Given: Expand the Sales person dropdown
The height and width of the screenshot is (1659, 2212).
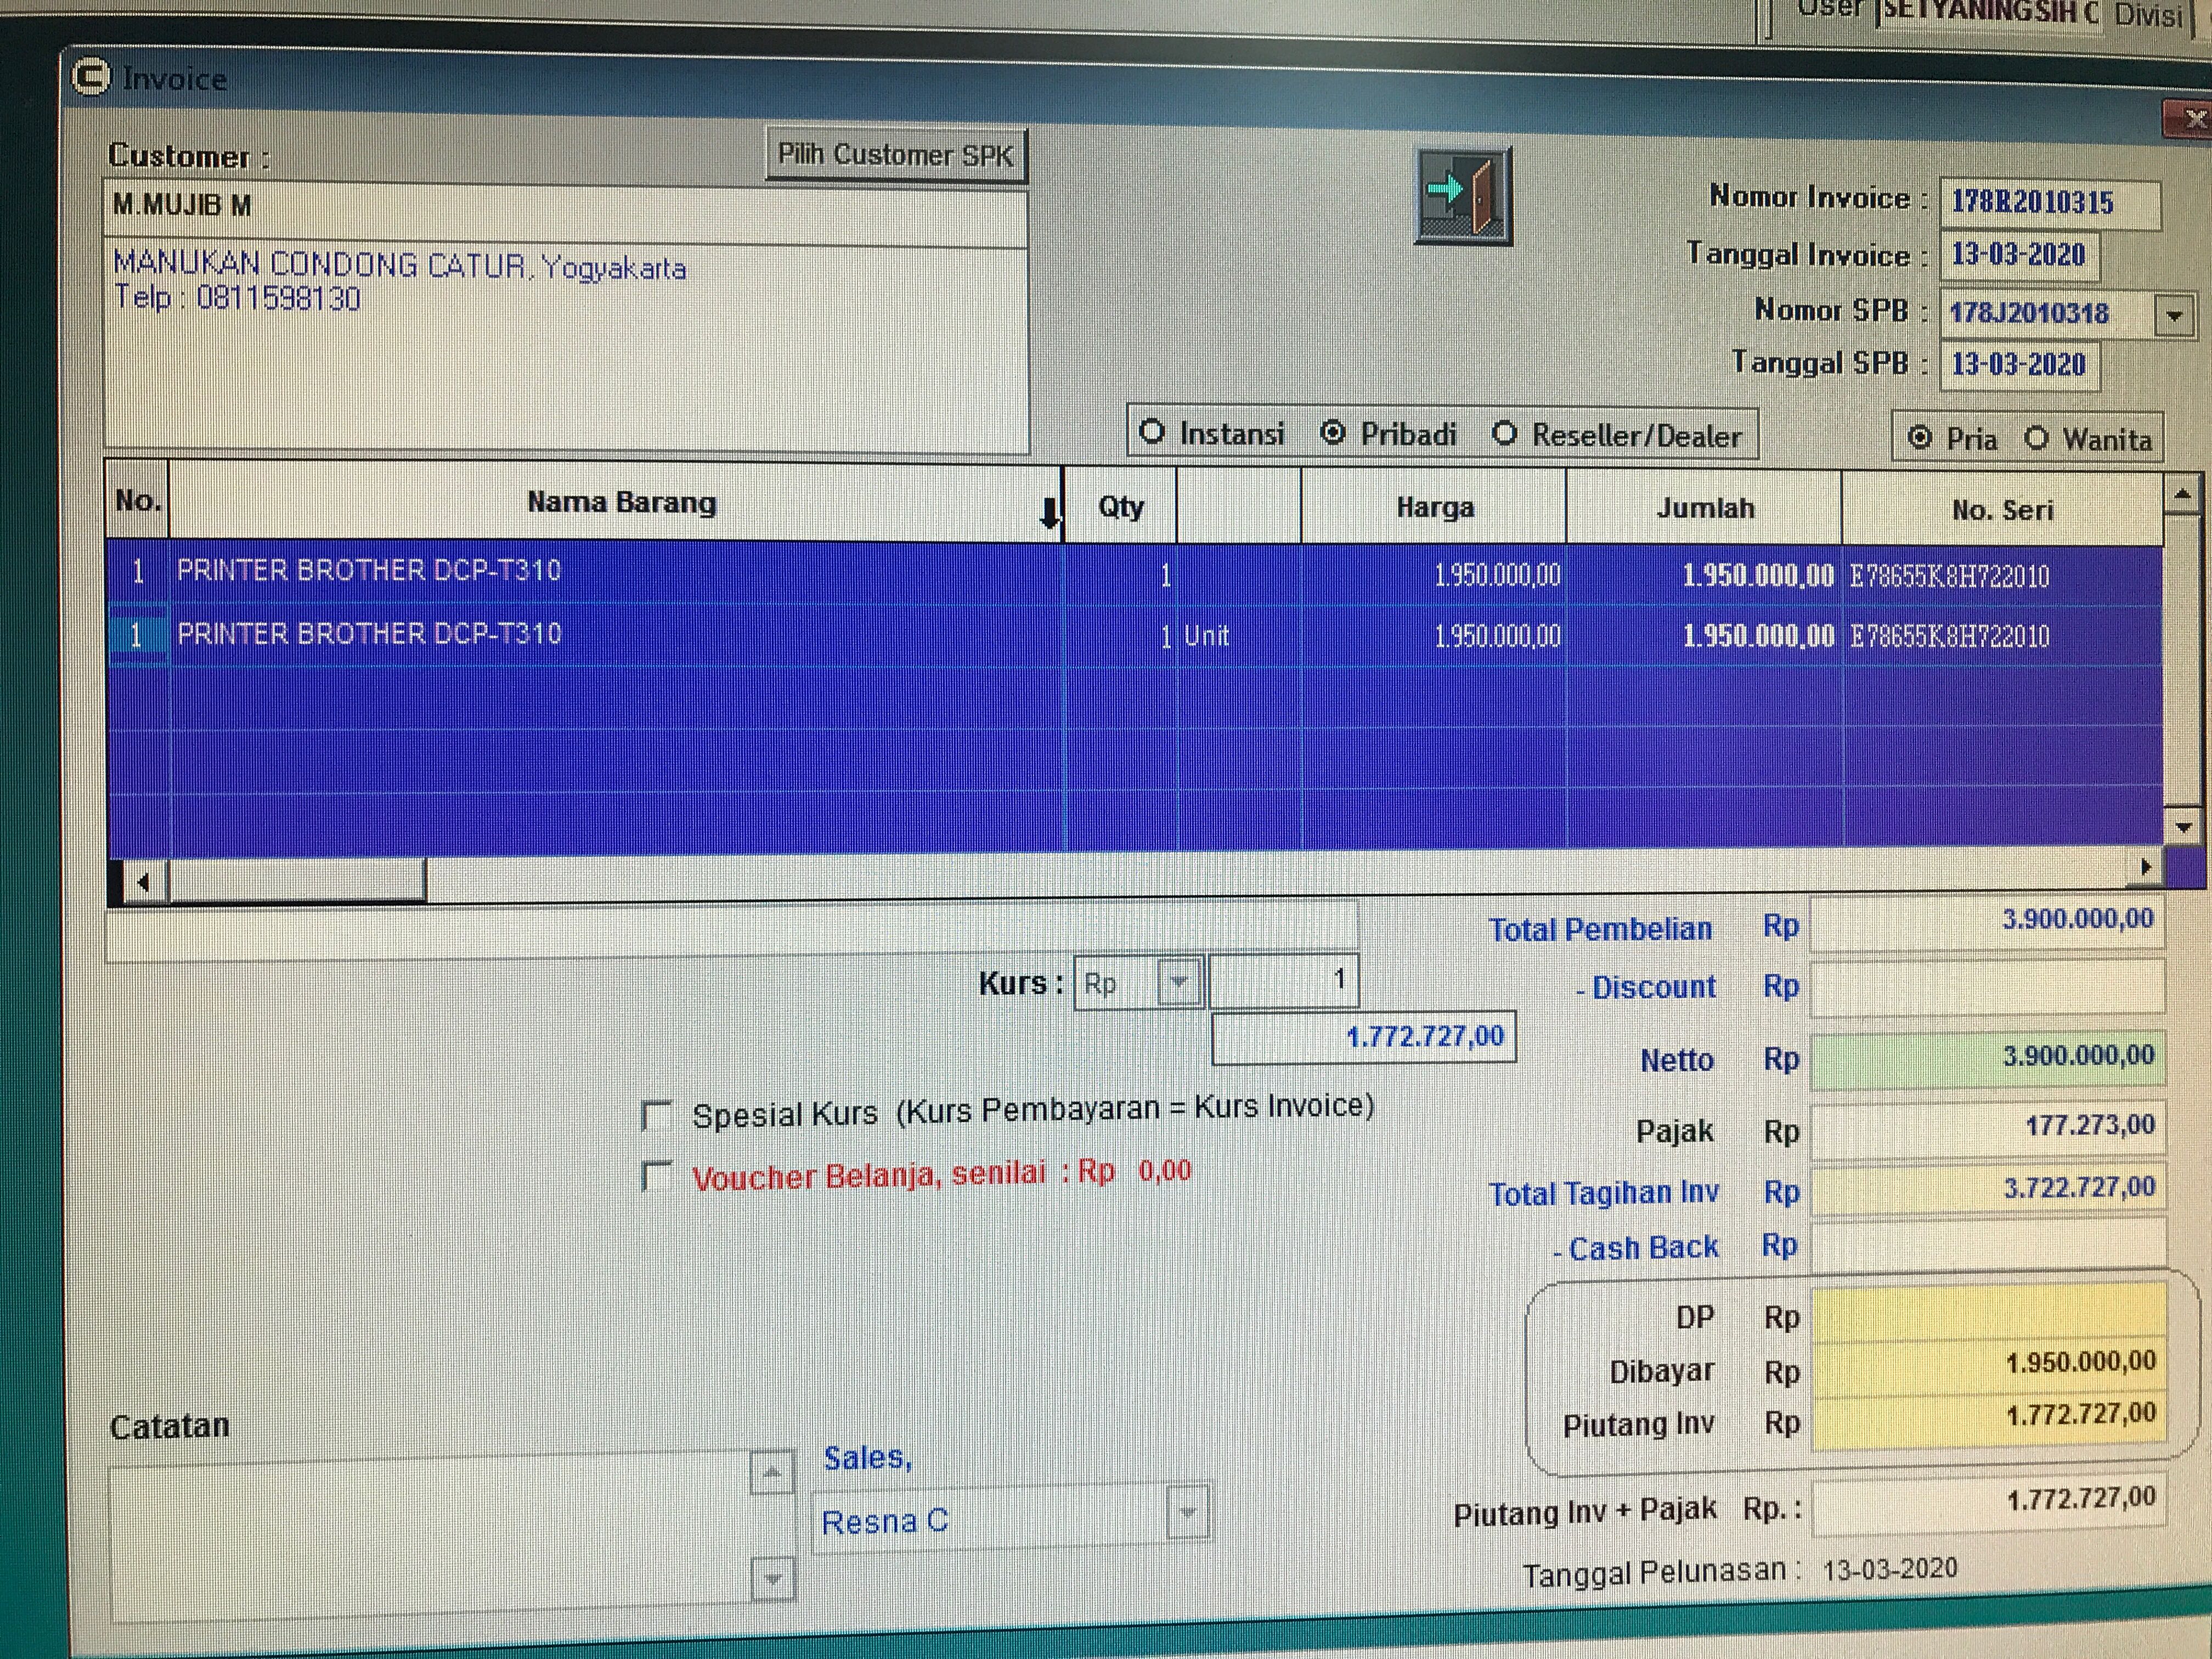Looking at the screenshot, I should click(1187, 1512).
